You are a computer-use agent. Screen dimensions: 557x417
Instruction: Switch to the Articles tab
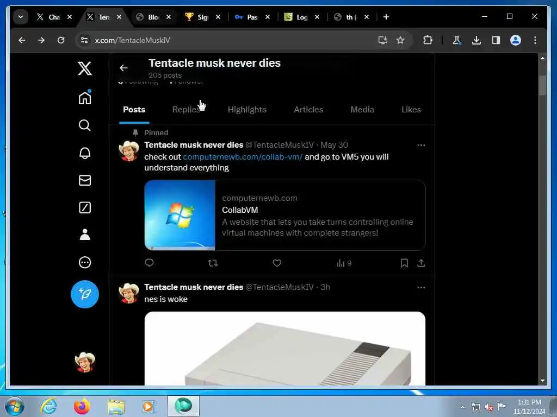(308, 110)
